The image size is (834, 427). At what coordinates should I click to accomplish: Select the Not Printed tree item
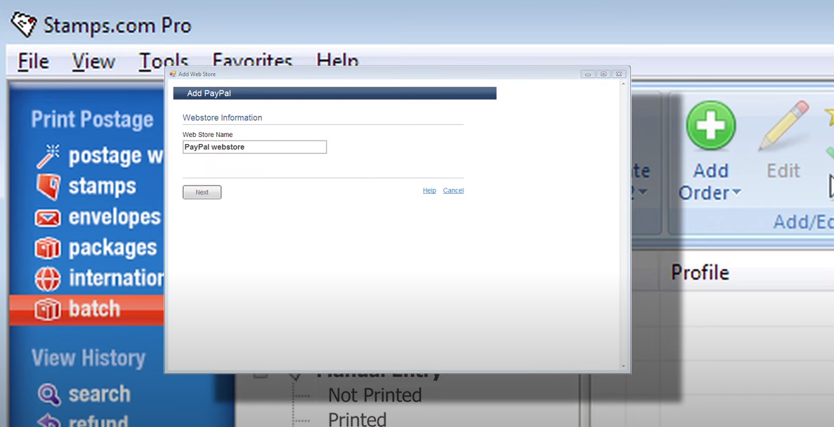(x=375, y=395)
